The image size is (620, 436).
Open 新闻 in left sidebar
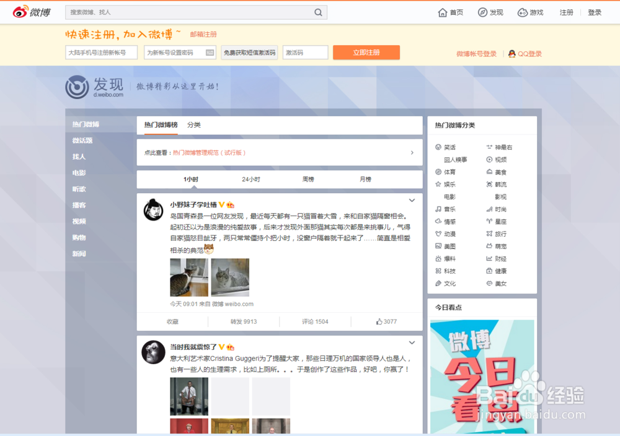79,253
